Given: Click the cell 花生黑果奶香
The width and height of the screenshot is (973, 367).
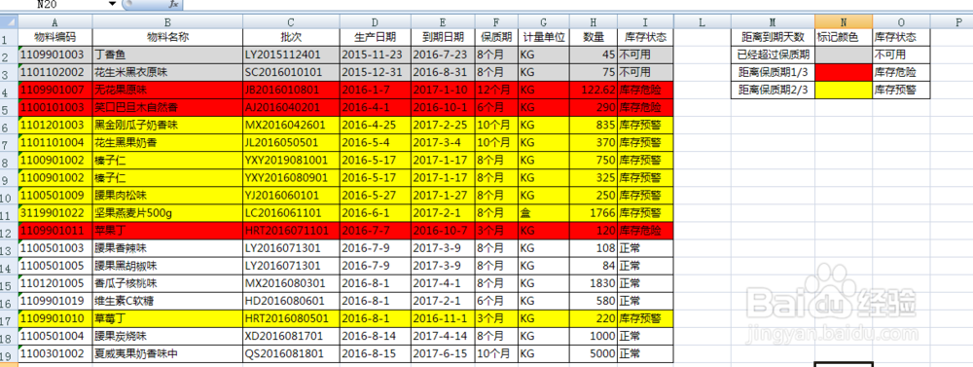Looking at the screenshot, I should [167, 143].
